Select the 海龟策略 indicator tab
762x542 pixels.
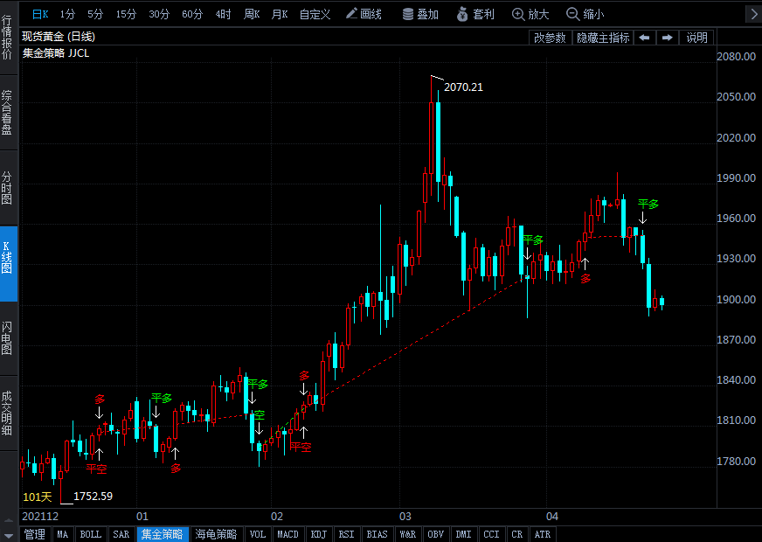point(216,534)
